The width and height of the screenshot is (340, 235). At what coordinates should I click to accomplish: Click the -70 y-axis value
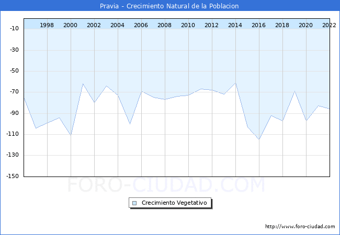(x=14, y=92)
